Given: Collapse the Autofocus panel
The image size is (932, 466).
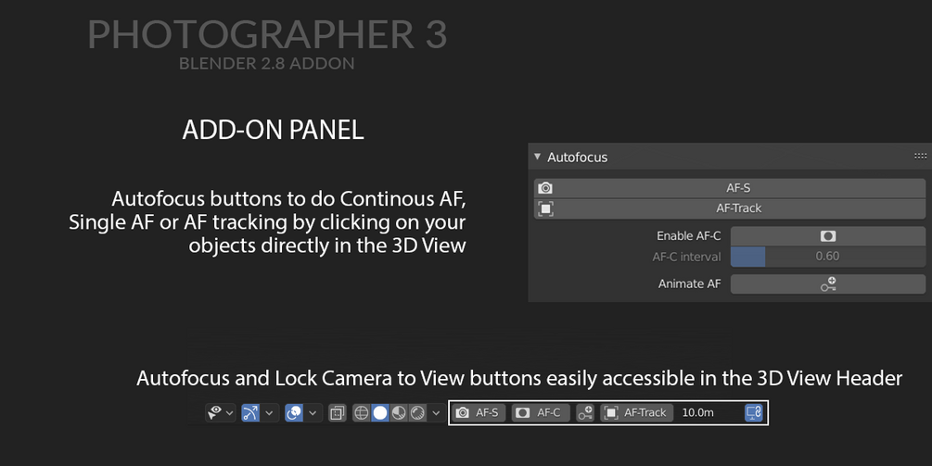Looking at the screenshot, I should pyautogui.click(x=538, y=157).
